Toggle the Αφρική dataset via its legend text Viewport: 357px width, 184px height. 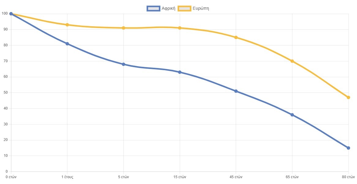click(168, 9)
